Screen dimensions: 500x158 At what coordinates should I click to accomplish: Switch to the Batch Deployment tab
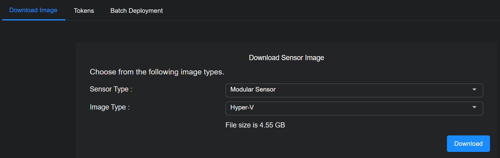tap(136, 11)
